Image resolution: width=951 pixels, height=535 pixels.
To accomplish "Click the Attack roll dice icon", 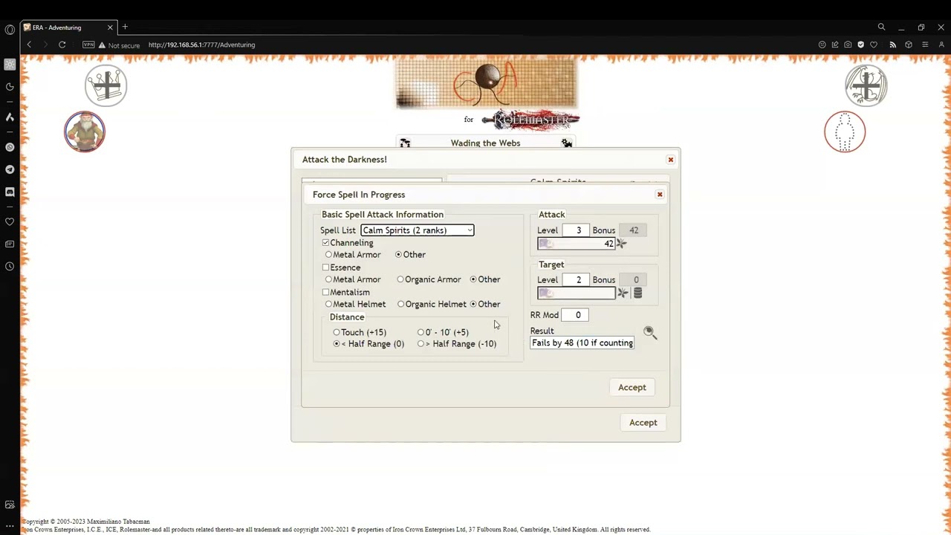I will 621,244.
